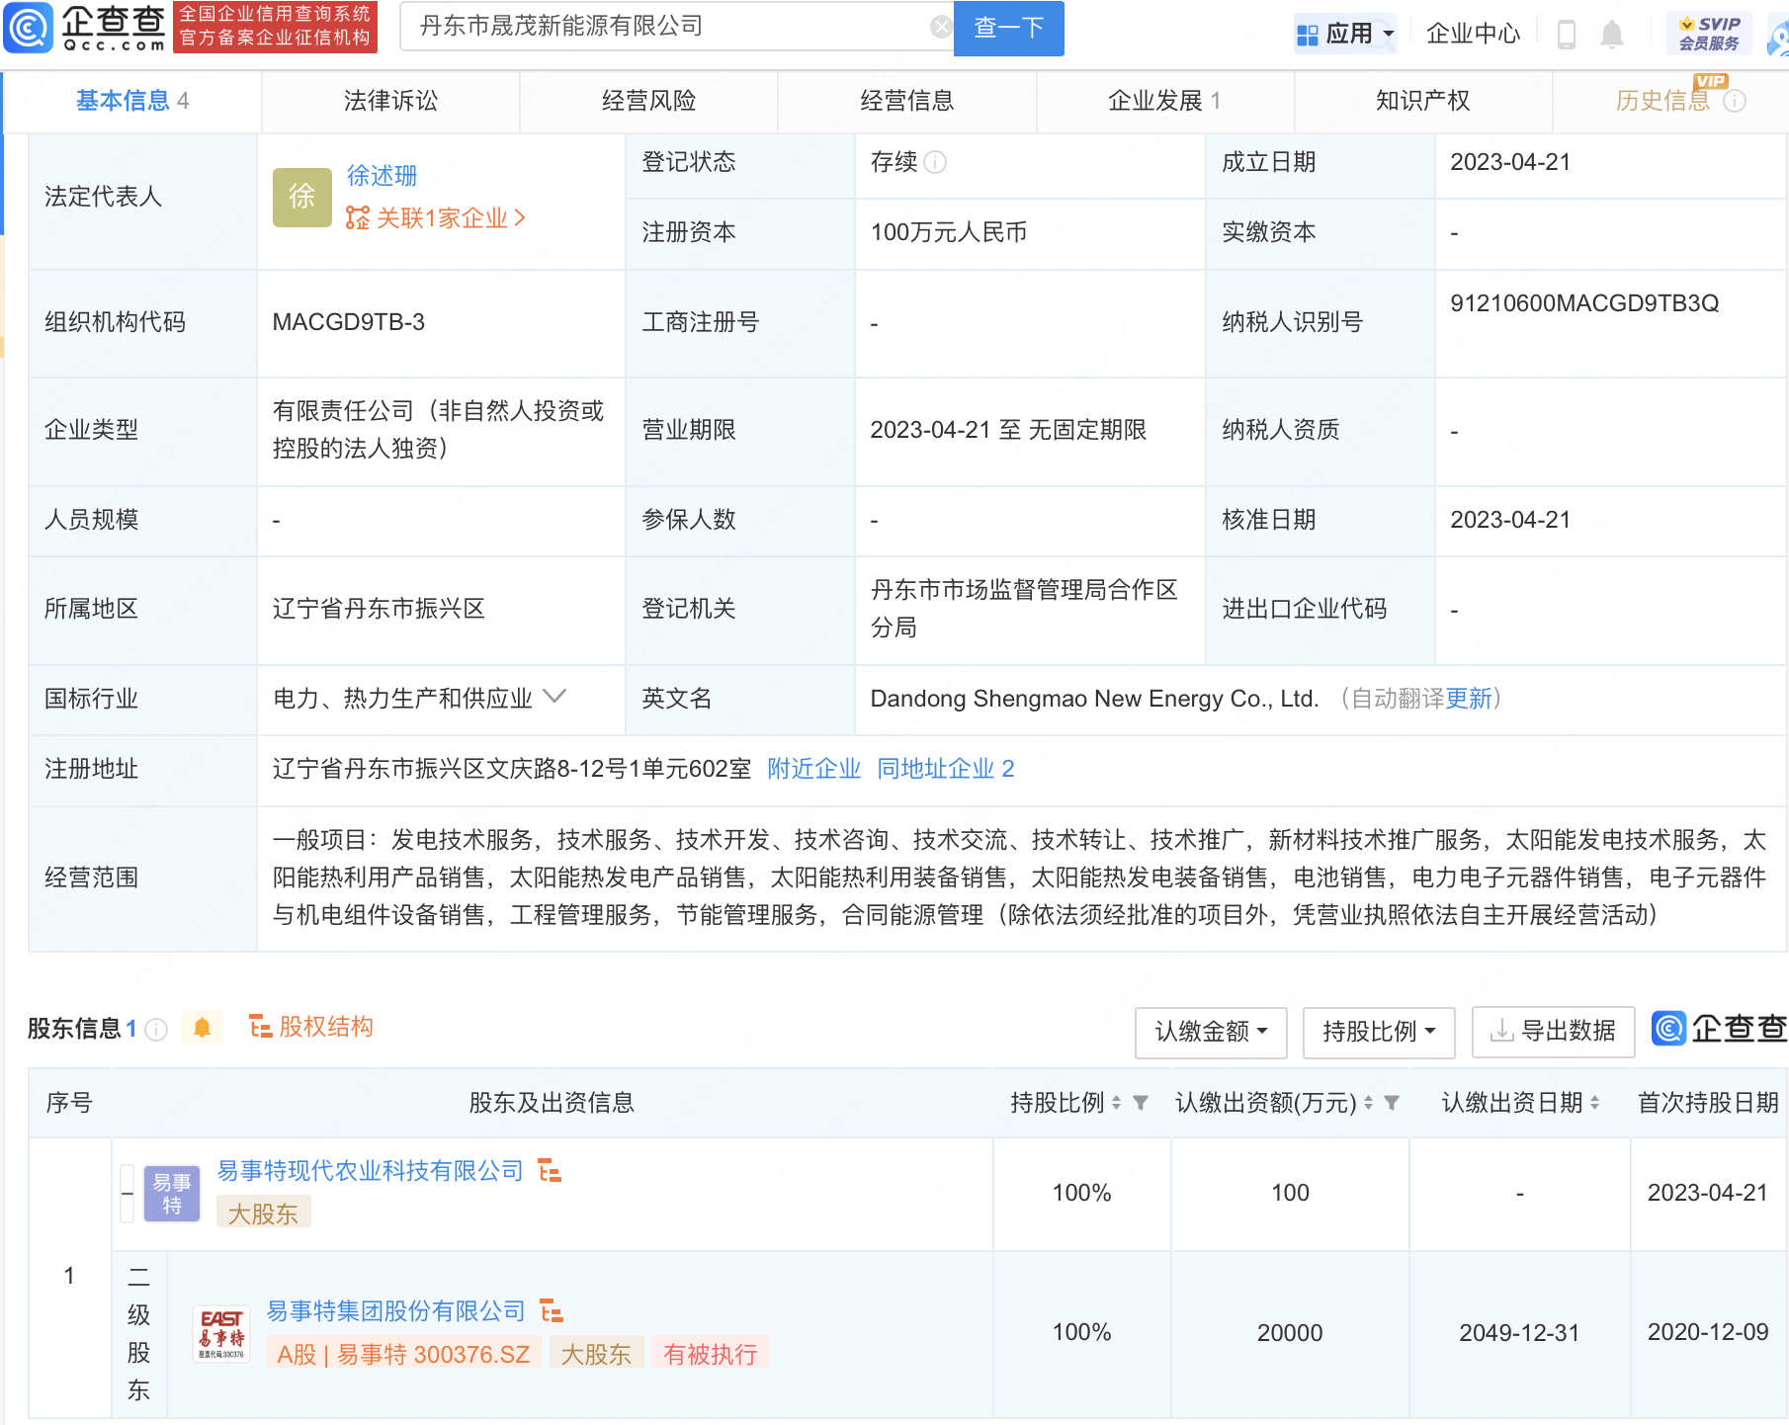Click equity tree icon beside 易事特现代农业科技有限公司
Screen dimensions: 1789x1425
(550, 1171)
